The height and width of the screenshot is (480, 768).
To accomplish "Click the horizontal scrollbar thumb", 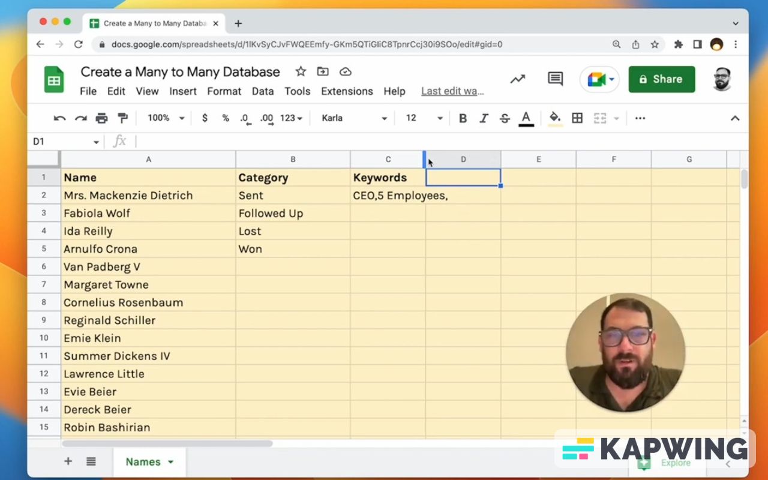I will tap(167, 443).
